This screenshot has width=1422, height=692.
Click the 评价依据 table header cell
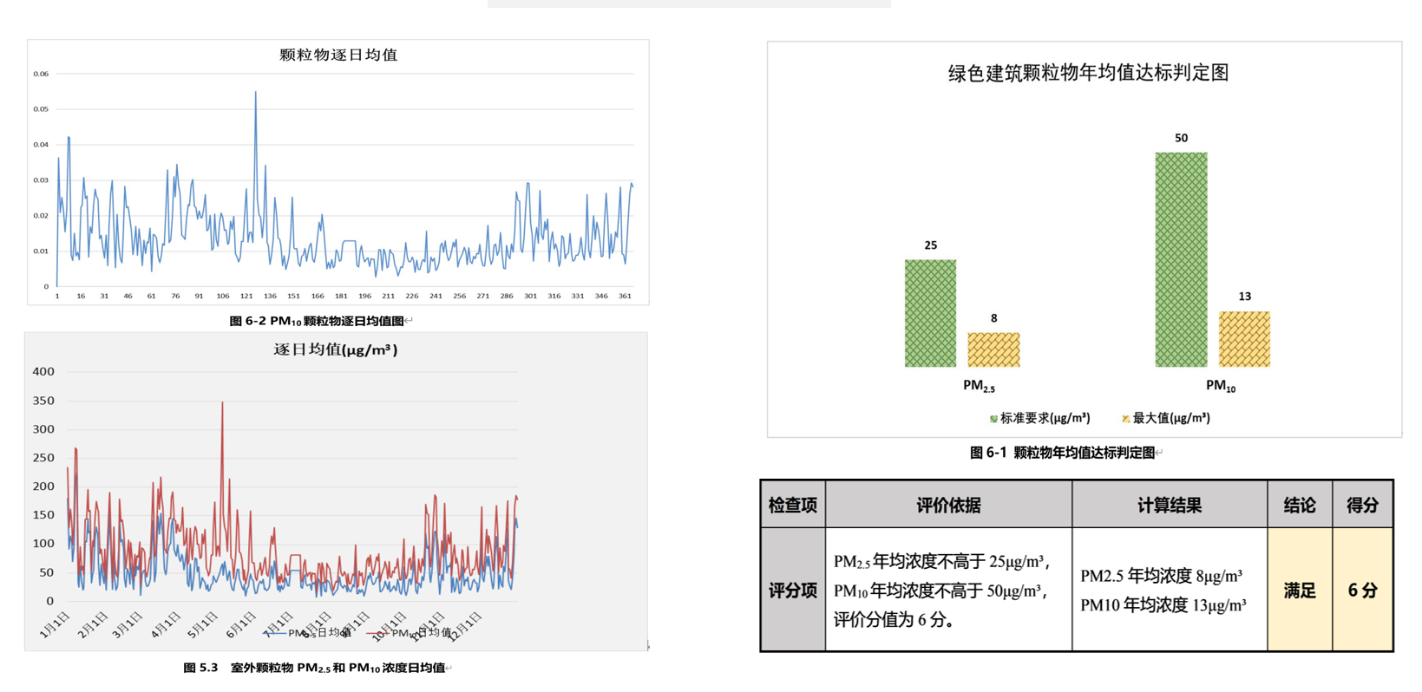[x=948, y=505]
